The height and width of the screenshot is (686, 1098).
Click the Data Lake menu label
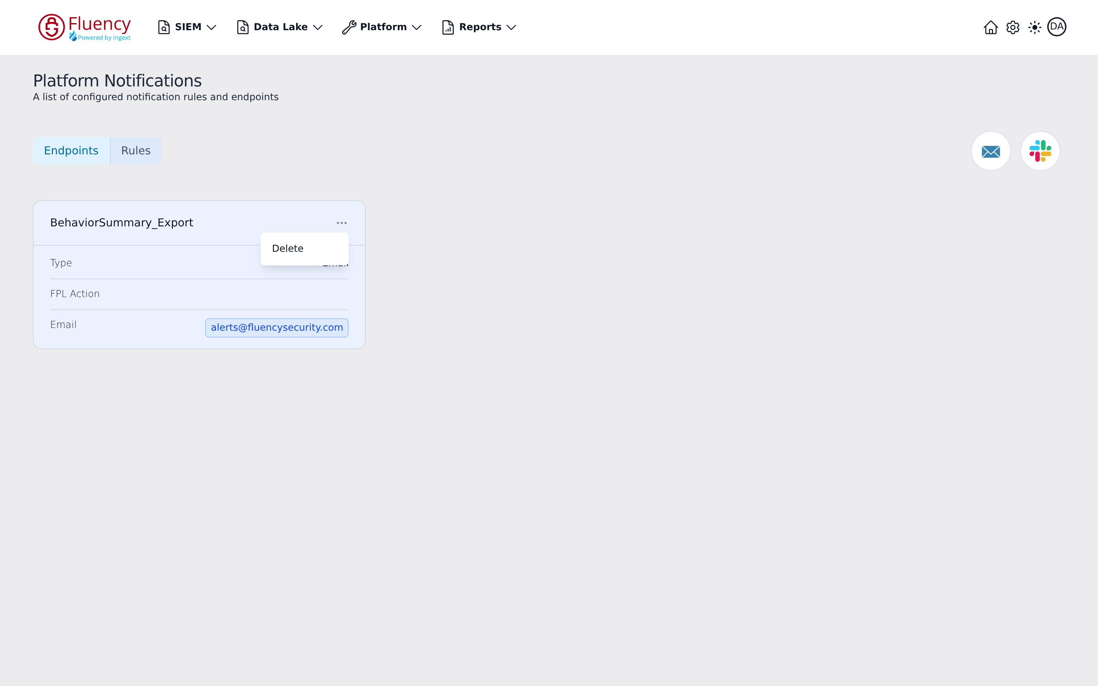280,27
